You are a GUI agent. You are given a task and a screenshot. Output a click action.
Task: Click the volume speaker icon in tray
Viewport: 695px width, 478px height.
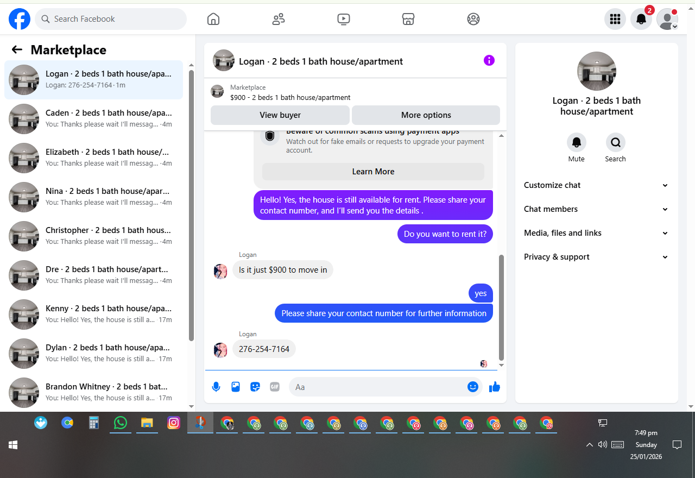pos(602,445)
